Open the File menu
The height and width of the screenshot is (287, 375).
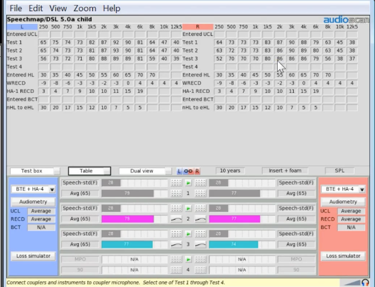click(15, 8)
